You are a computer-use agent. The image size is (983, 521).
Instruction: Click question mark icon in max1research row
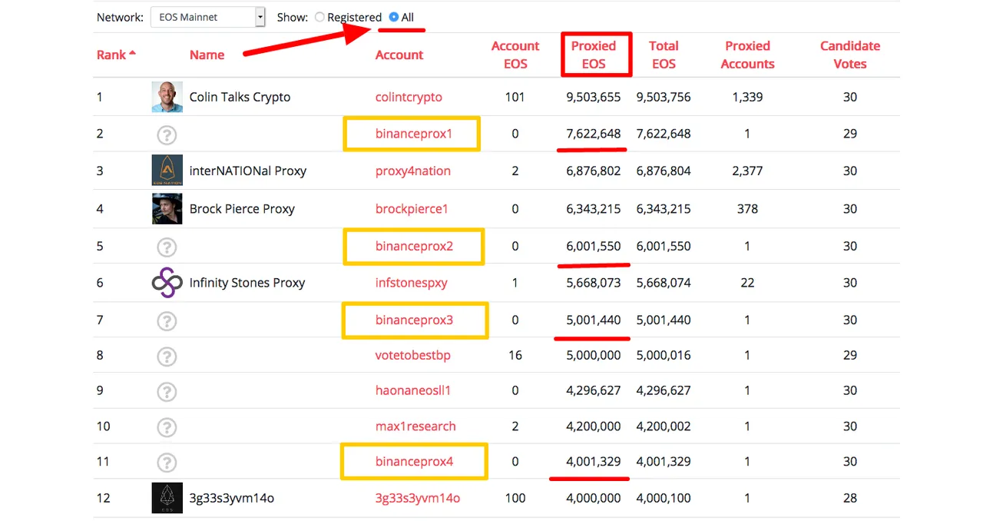(167, 426)
